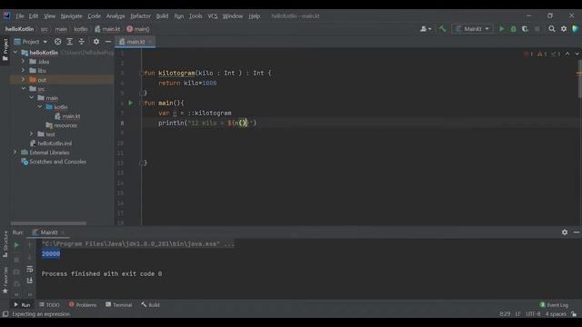Open Project panel options gear

click(x=96, y=42)
